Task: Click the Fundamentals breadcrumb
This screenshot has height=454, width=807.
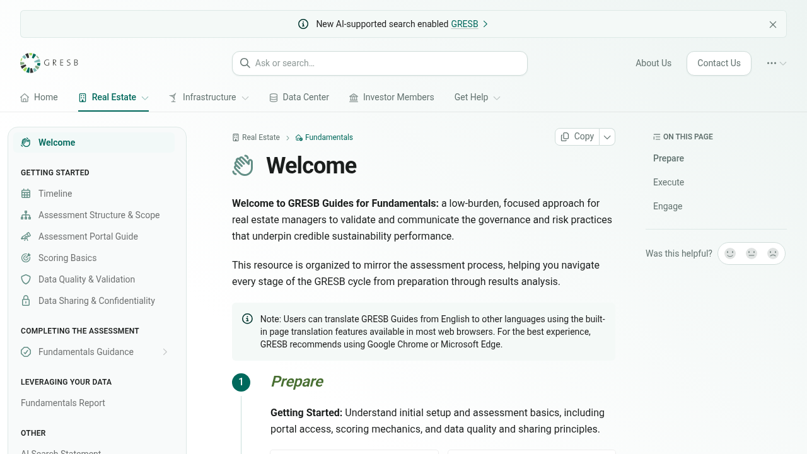Action: click(324, 137)
